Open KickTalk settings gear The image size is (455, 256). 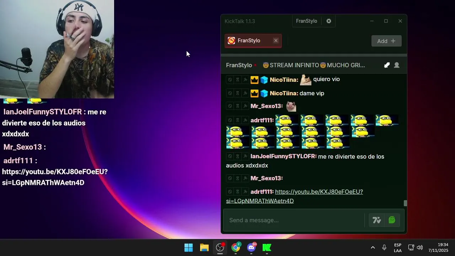pyautogui.click(x=329, y=21)
